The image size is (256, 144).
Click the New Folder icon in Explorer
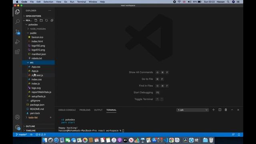click(x=41, y=20)
